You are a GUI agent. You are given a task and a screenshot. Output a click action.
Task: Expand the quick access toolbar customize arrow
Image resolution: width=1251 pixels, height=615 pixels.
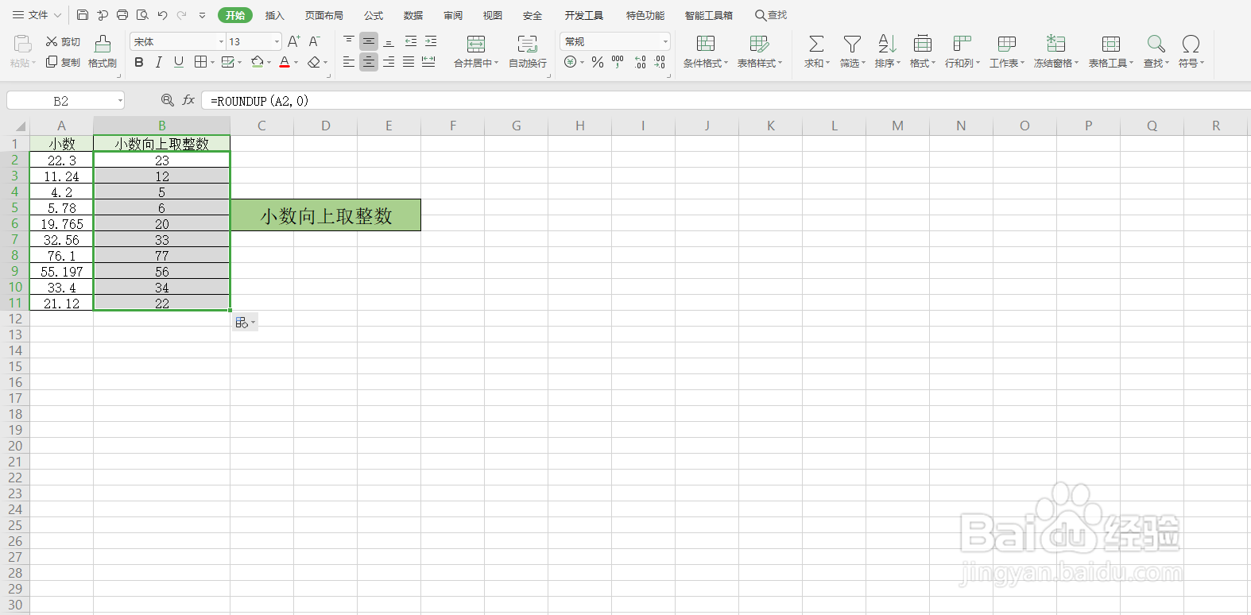click(x=202, y=15)
